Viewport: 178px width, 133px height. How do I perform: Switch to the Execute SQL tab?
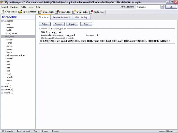tap(82, 17)
